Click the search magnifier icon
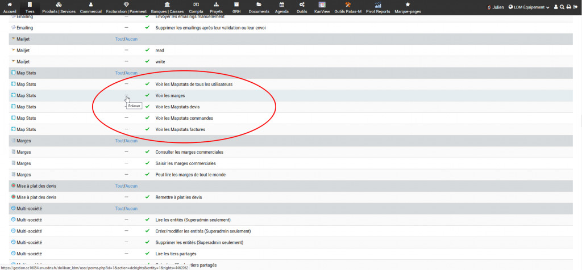Screen dimensions: 582x270 [x=562, y=7]
